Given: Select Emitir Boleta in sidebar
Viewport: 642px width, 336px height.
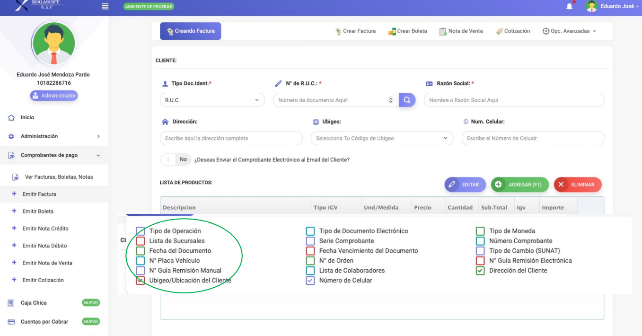Looking at the screenshot, I should pos(38,212).
